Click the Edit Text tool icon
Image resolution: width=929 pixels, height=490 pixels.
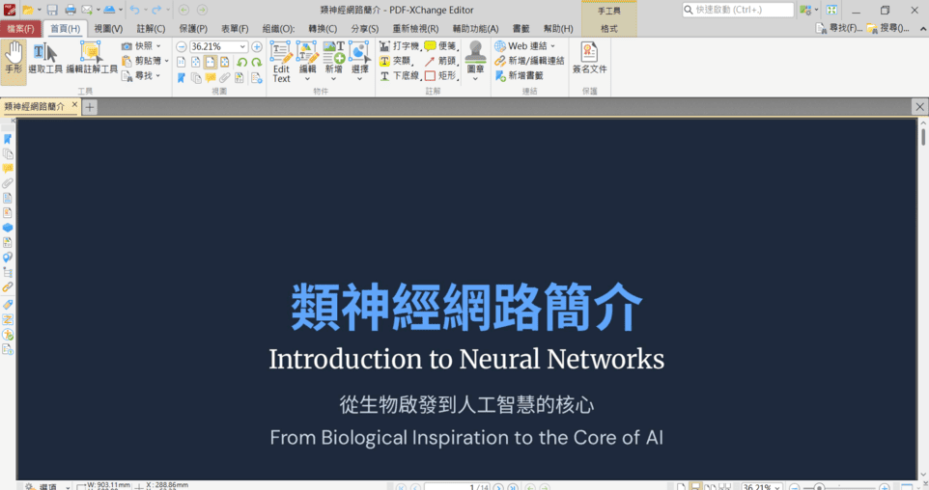(x=281, y=61)
